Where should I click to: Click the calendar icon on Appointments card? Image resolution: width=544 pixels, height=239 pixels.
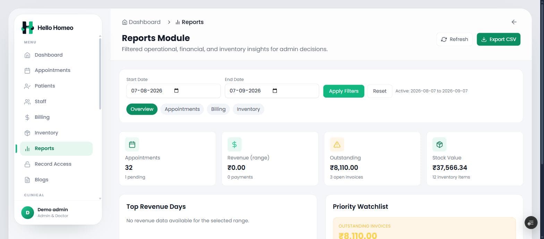[x=132, y=145]
